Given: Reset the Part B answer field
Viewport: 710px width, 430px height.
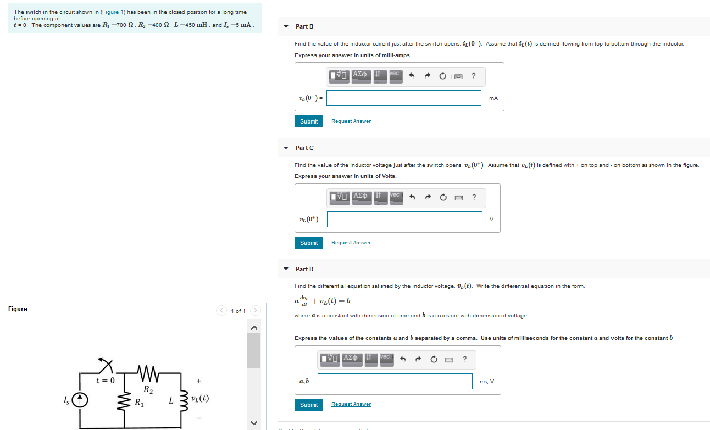Looking at the screenshot, I should point(442,76).
